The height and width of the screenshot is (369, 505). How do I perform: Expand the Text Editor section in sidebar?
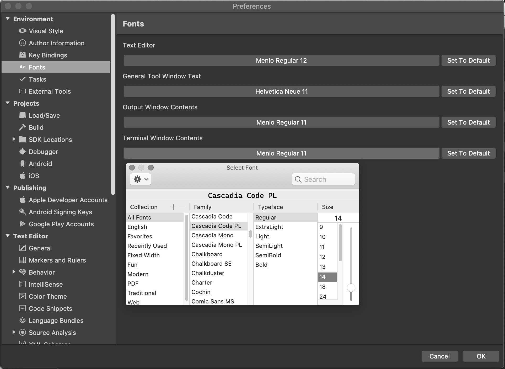pos(9,236)
